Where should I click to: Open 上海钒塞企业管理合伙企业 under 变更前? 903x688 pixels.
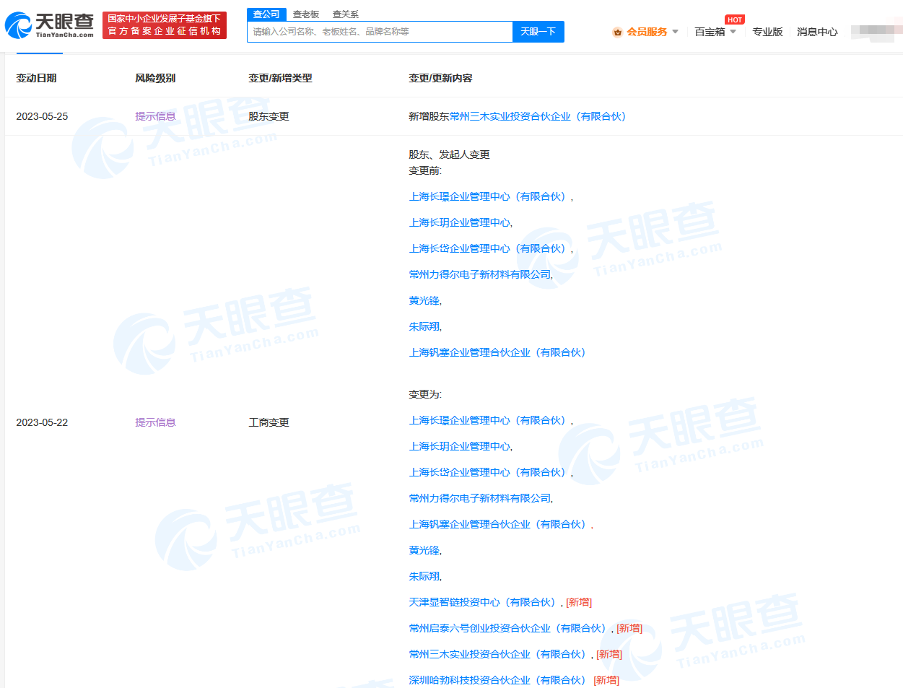(x=497, y=352)
